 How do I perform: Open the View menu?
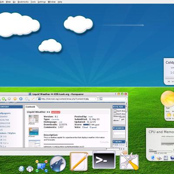point(8,2)
